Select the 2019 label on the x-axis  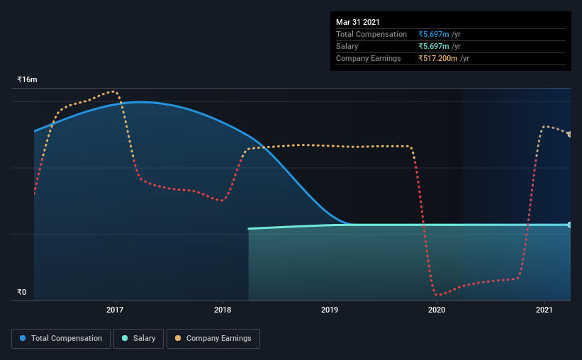click(330, 310)
